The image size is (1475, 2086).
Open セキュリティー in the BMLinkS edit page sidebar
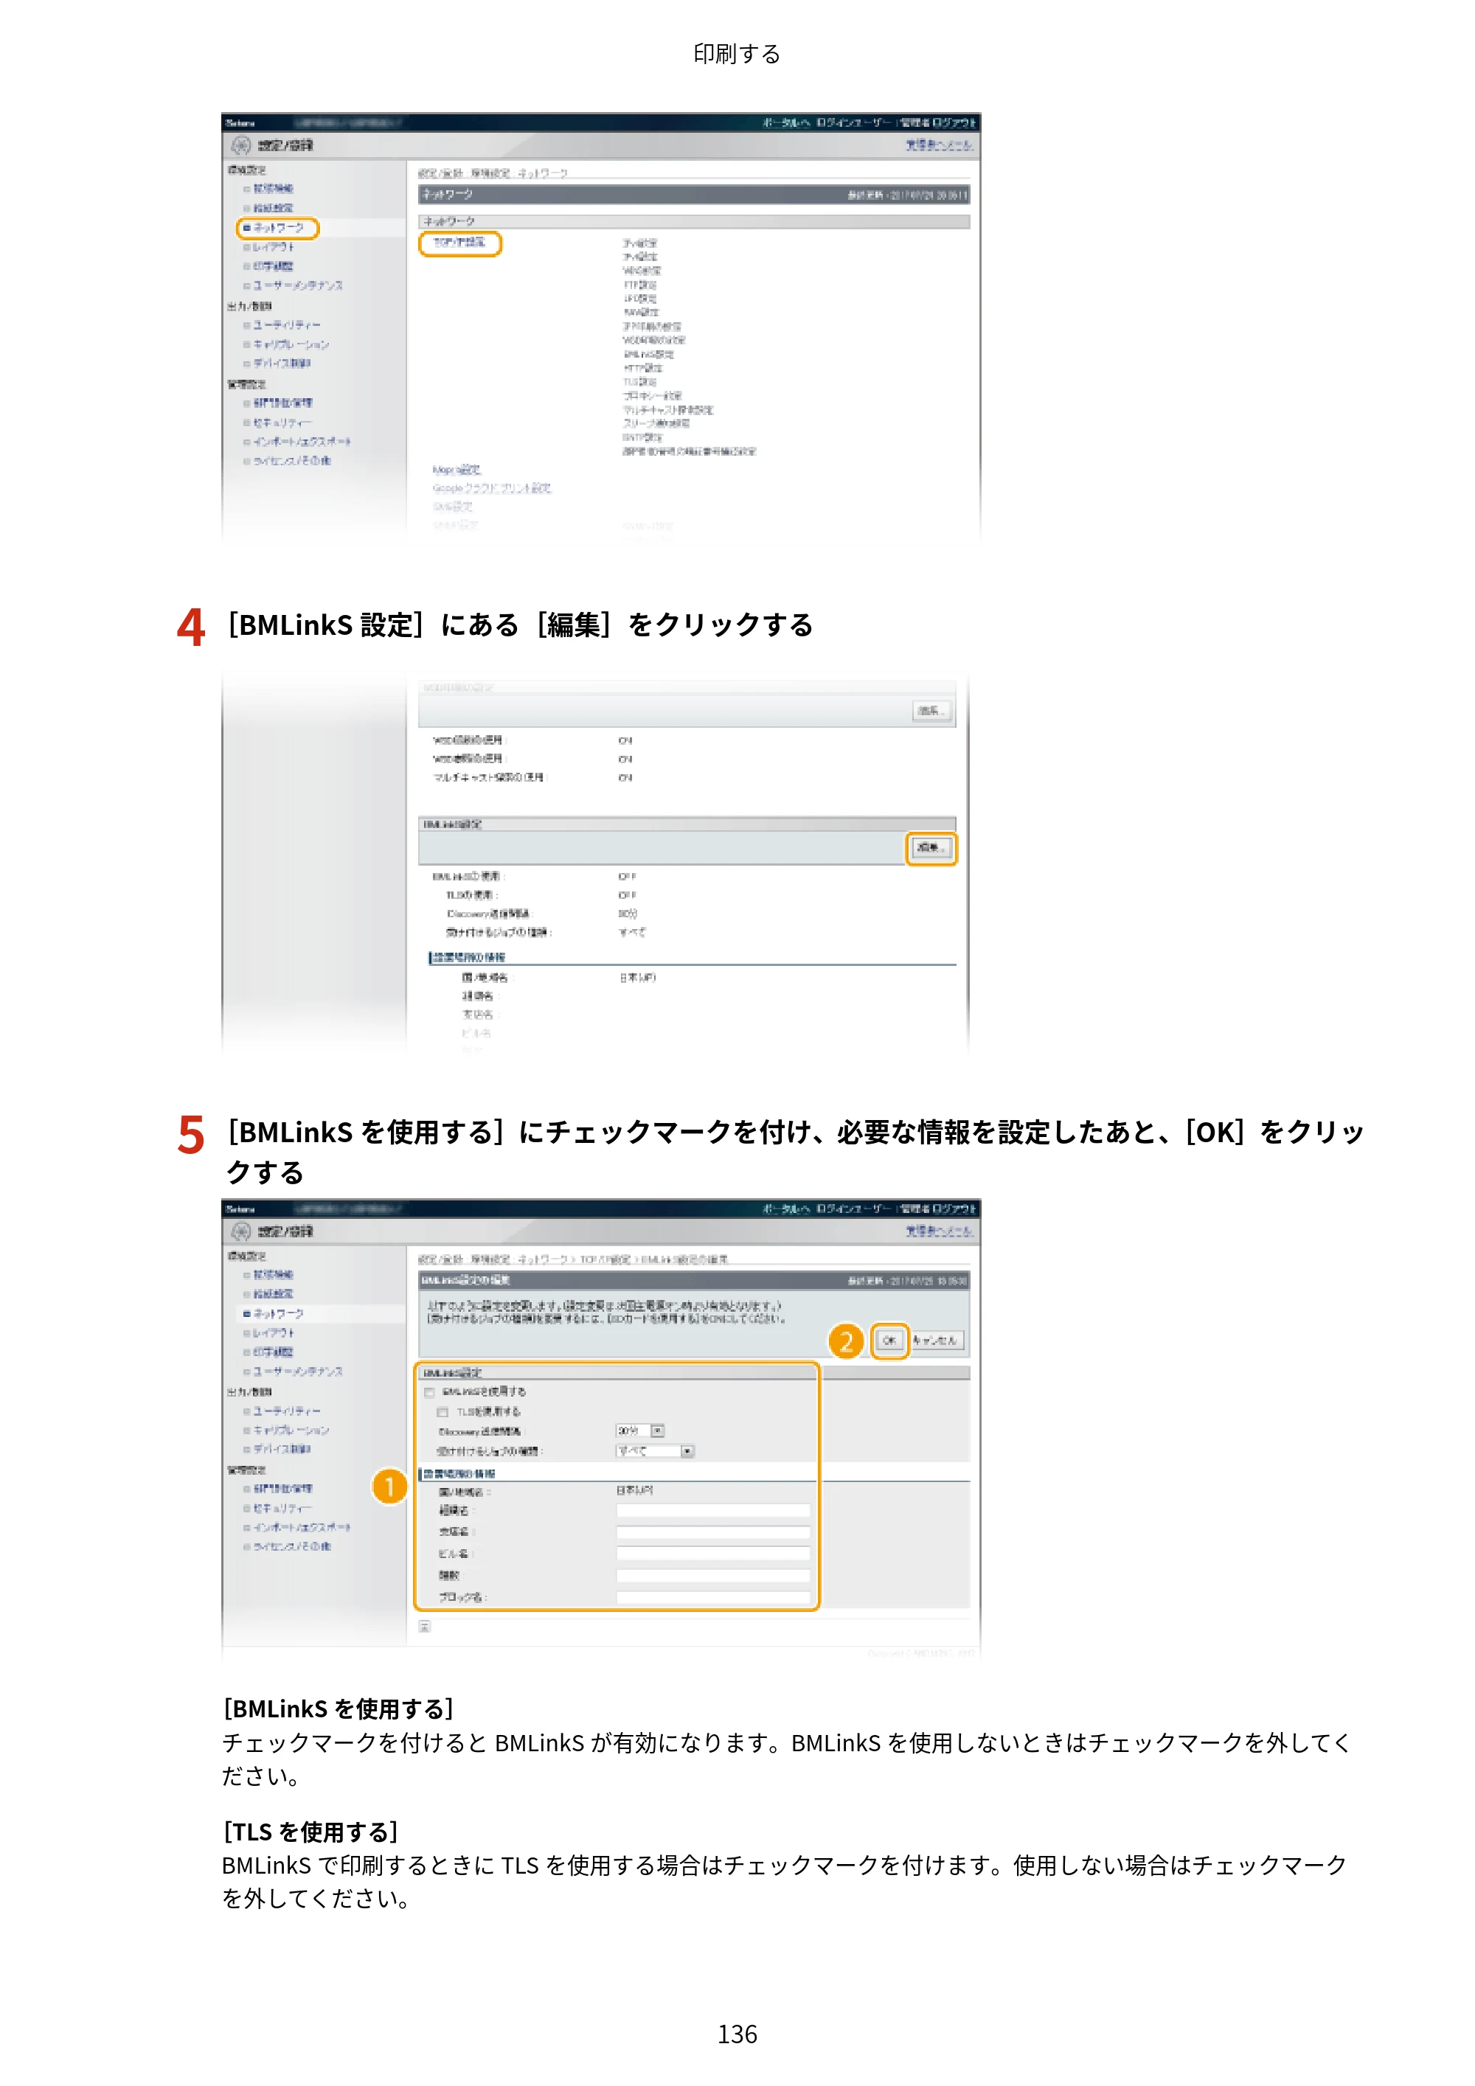coord(282,1508)
